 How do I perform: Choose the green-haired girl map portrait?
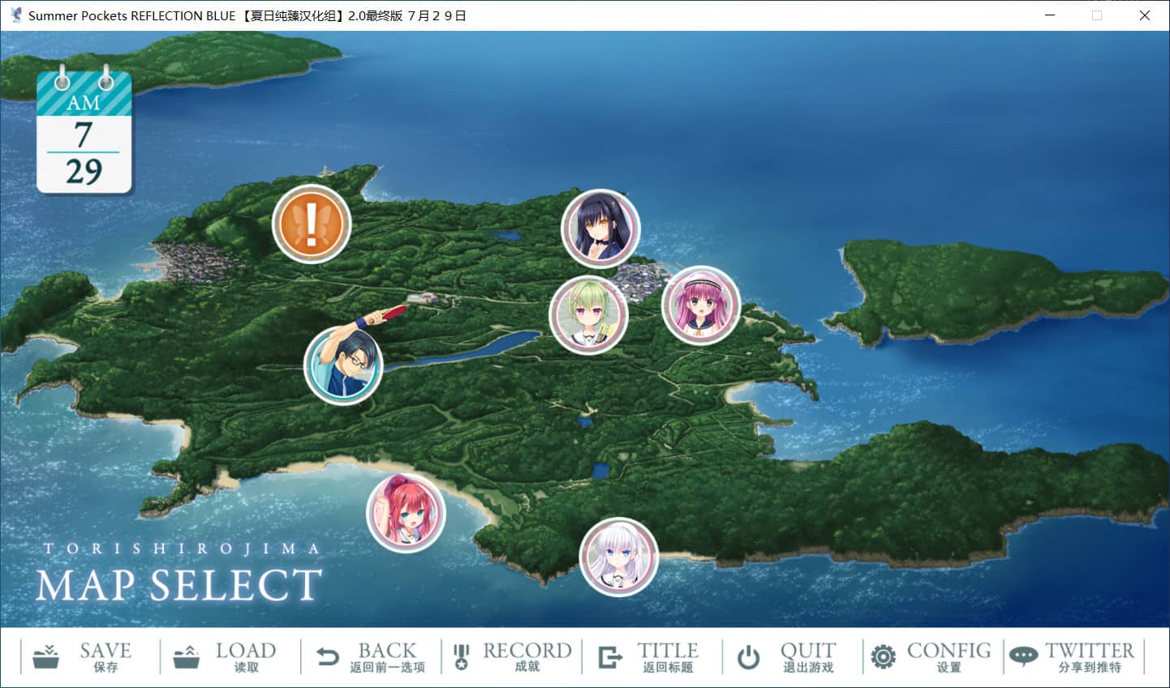coord(588,315)
